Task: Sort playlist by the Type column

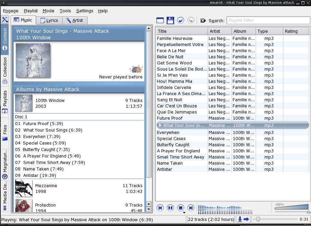Action: 269,31
